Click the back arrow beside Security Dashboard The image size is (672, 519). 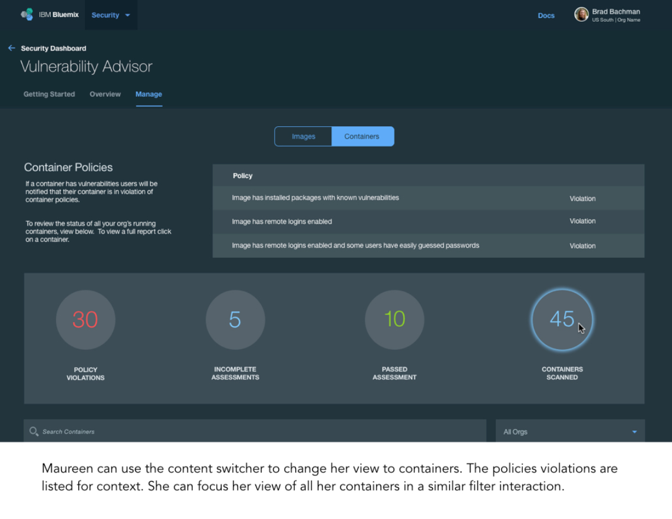(x=12, y=48)
